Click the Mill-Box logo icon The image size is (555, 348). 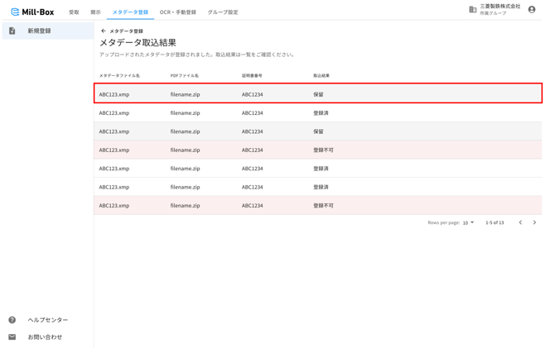tap(15, 12)
